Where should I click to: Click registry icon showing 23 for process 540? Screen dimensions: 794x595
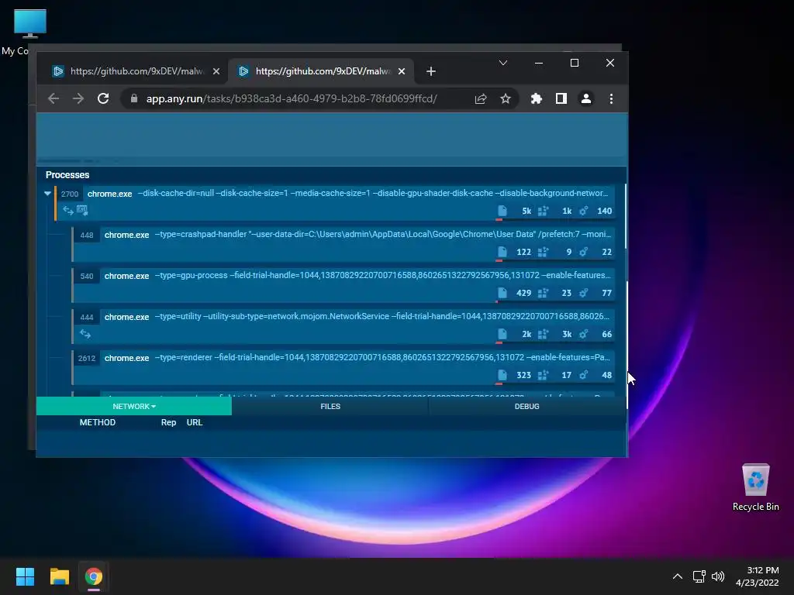coord(543,293)
